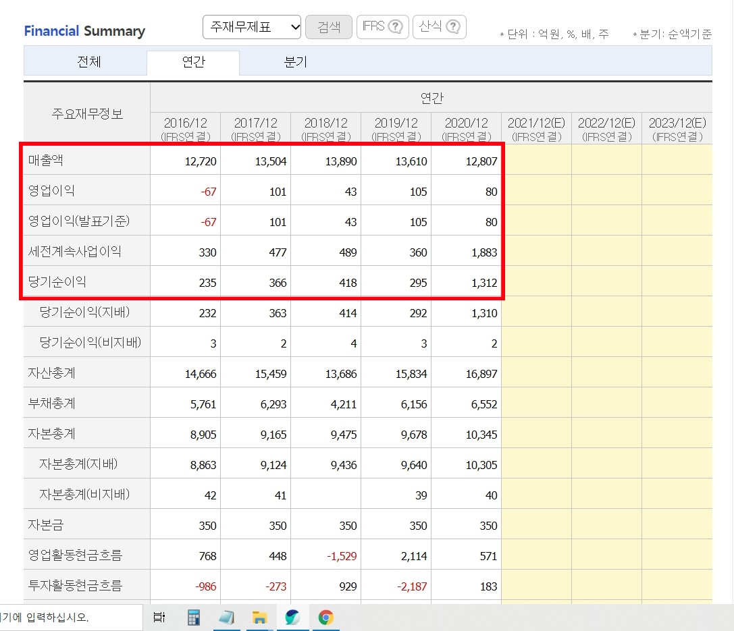Open Calculator from the taskbar

pyautogui.click(x=194, y=617)
